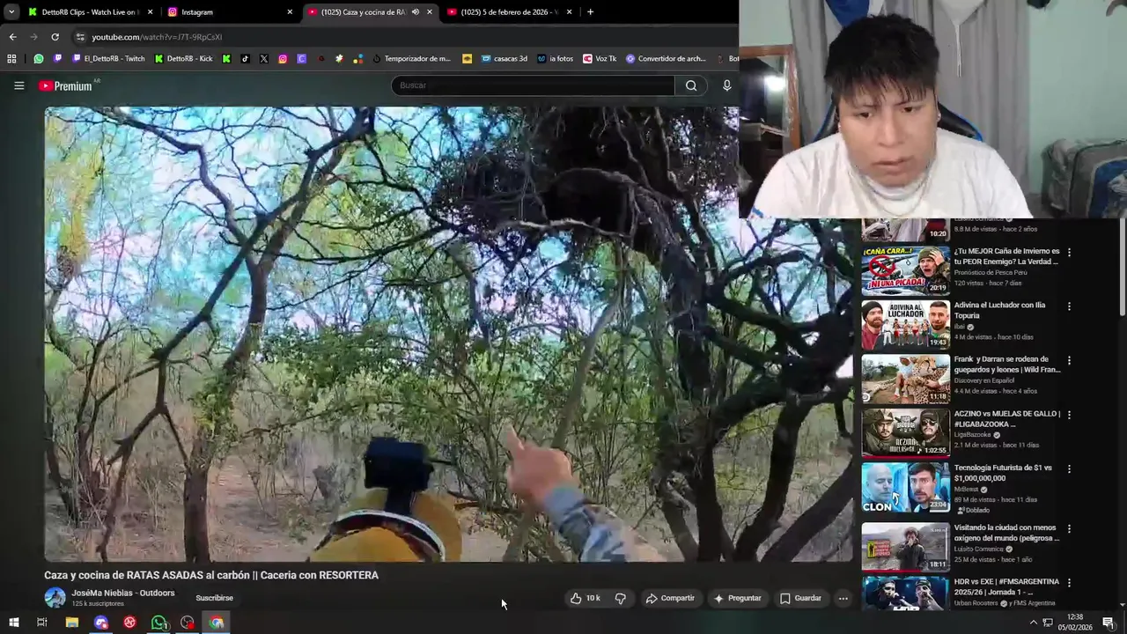Open the WhatsApp bookmark icon
Screen dimensions: 1127x634
(x=39, y=59)
